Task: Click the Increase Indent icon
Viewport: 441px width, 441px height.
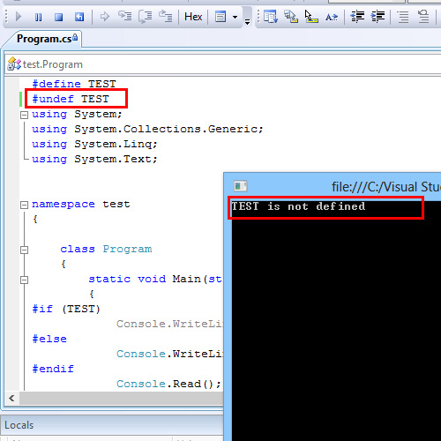Action: coord(377,17)
